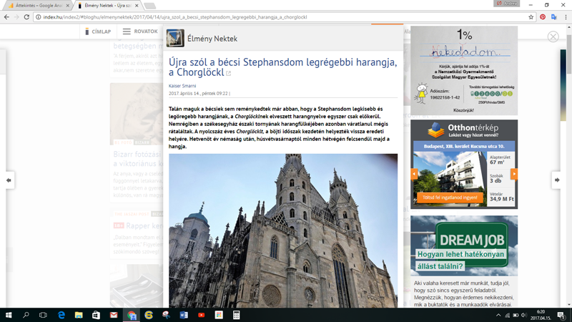Open the Chrome three-dot menu
This screenshot has width=572, height=322.
point(566,16)
